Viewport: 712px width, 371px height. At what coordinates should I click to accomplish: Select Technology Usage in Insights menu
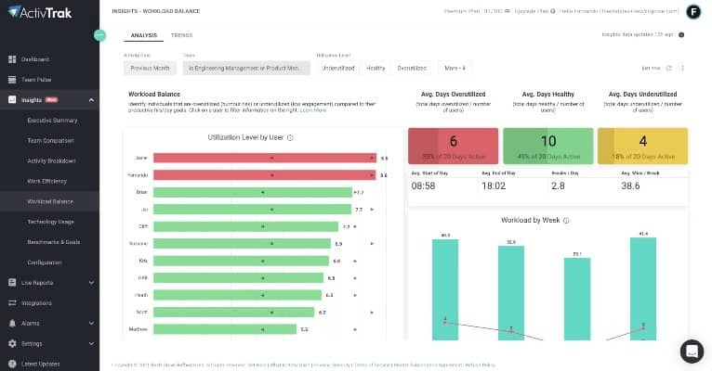point(51,222)
